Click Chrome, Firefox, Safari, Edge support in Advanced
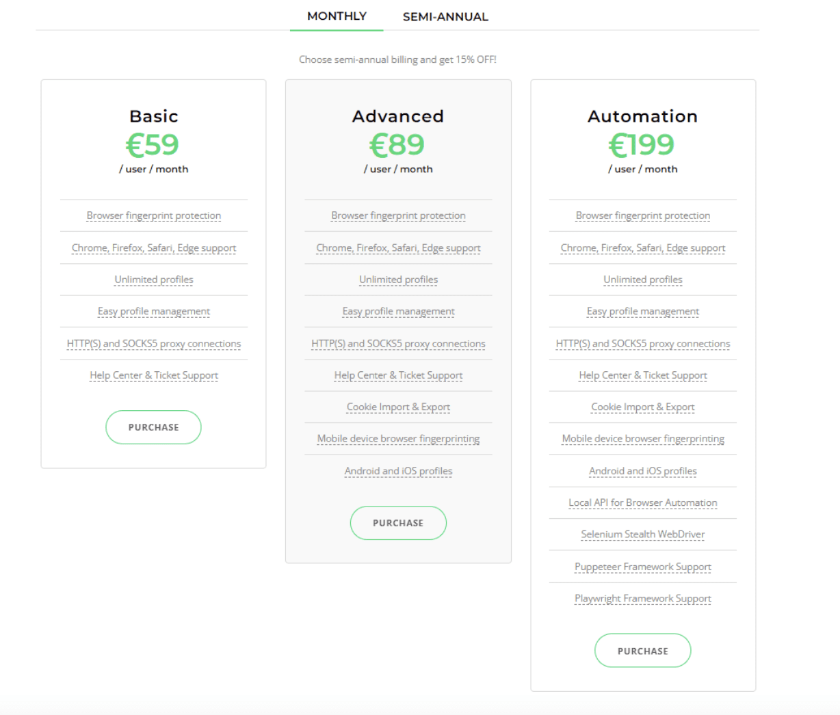 click(398, 248)
